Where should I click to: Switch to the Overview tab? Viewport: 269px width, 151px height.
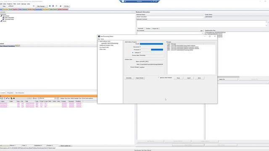(5, 9)
